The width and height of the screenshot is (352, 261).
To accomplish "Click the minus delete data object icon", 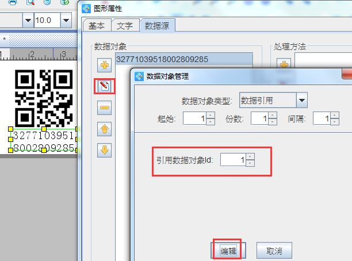I will point(104,108).
